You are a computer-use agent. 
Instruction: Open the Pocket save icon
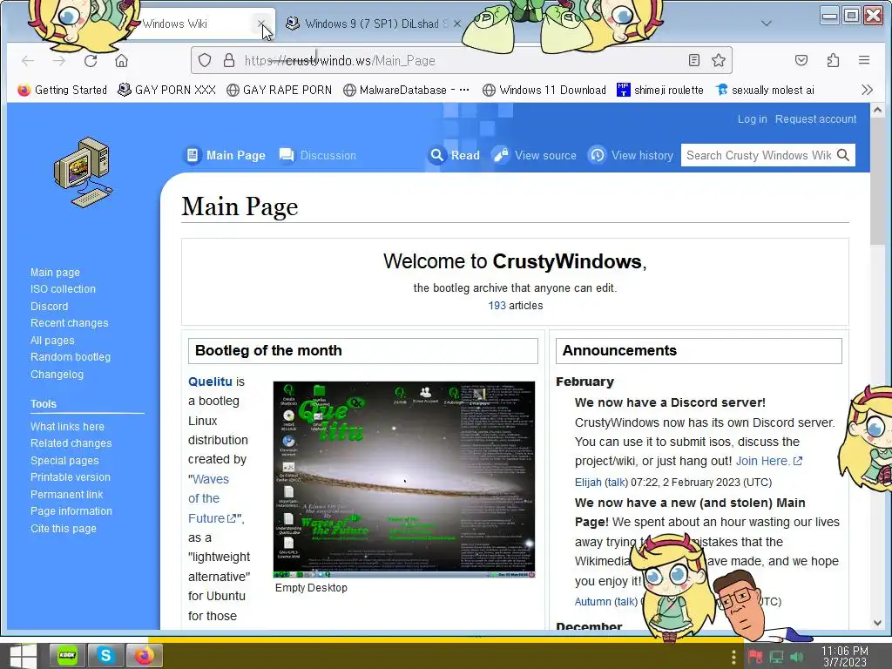[801, 60]
